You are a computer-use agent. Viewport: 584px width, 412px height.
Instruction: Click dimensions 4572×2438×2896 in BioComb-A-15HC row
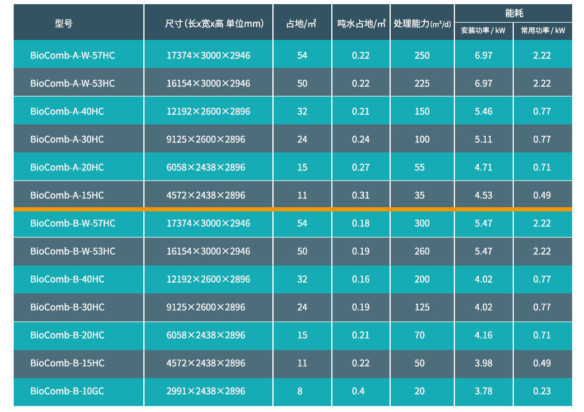[206, 195]
